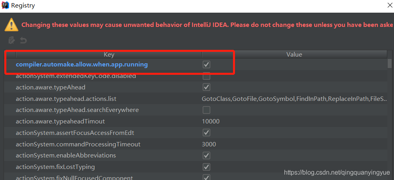Toggle action.aware.typeAhead checkbox

(206, 87)
